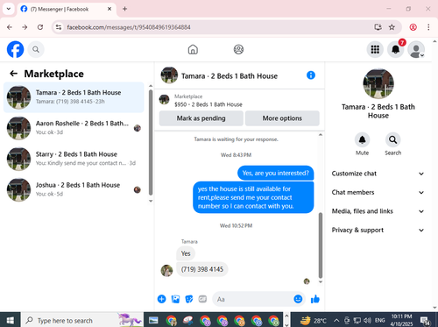Open the Facebook search magnifier

coord(36,49)
